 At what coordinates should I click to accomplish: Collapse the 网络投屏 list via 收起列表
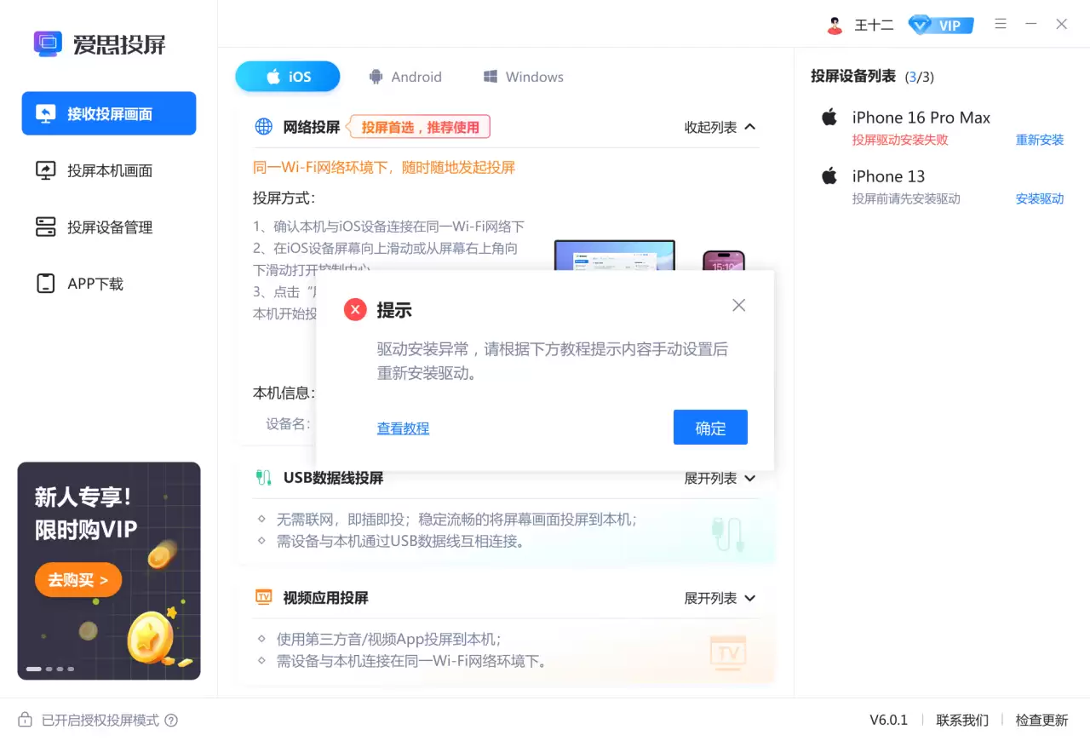coord(720,126)
